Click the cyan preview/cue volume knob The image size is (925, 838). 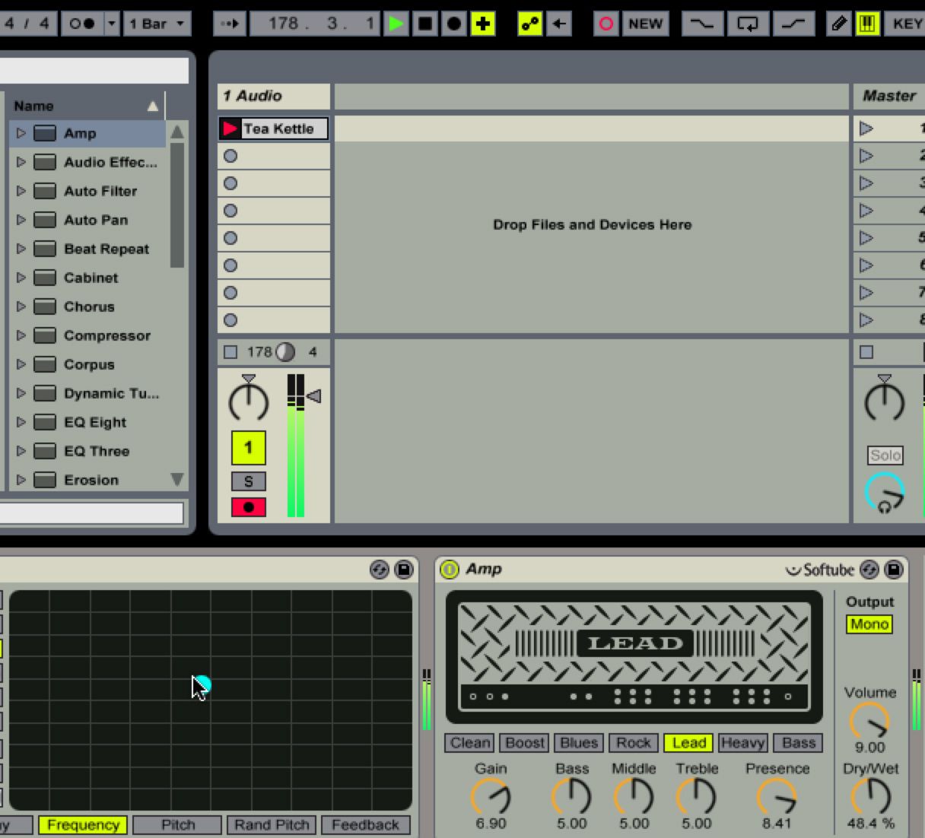tap(884, 493)
